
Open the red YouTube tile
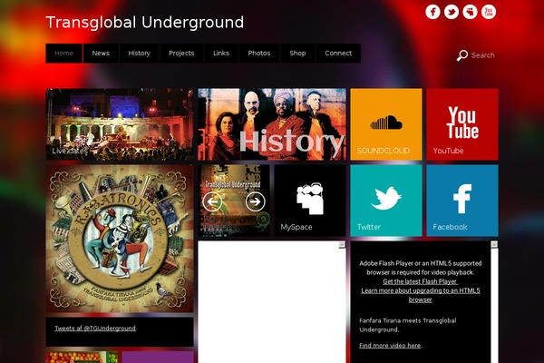[462, 124]
